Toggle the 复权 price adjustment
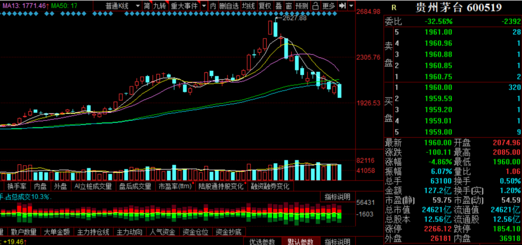Viewport: 522px width, 245px height. (x=265, y=6)
